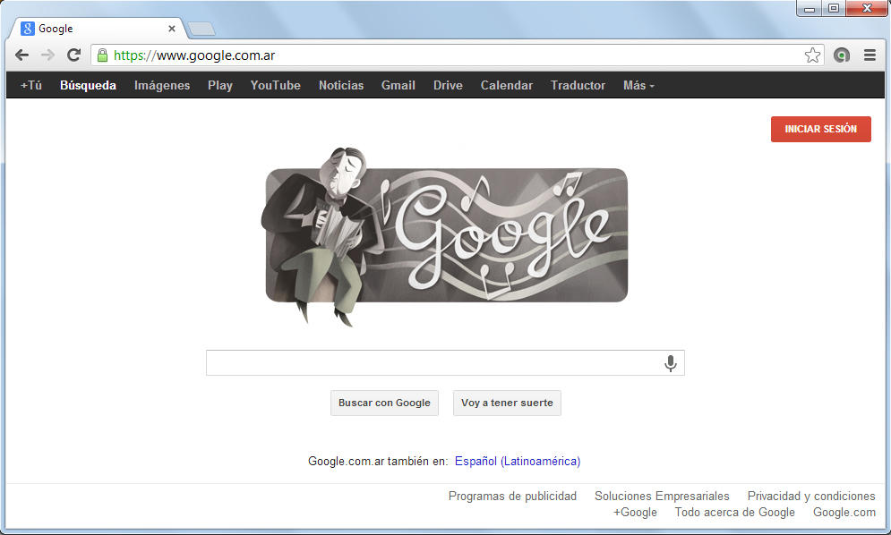This screenshot has width=891, height=535.
Task: Bookmark this page with the star icon
Action: [x=812, y=55]
